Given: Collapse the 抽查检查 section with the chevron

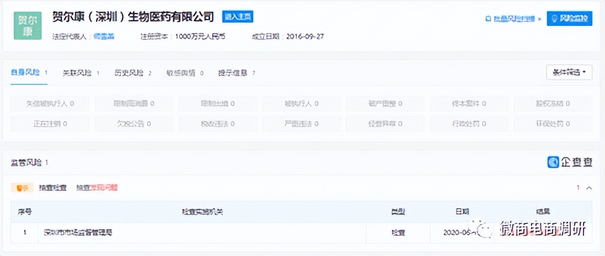Looking at the screenshot, I should tap(589, 188).
